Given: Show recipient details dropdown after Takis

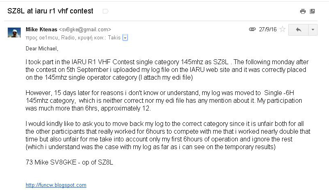Looking at the screenshot, I should point(125,38).
